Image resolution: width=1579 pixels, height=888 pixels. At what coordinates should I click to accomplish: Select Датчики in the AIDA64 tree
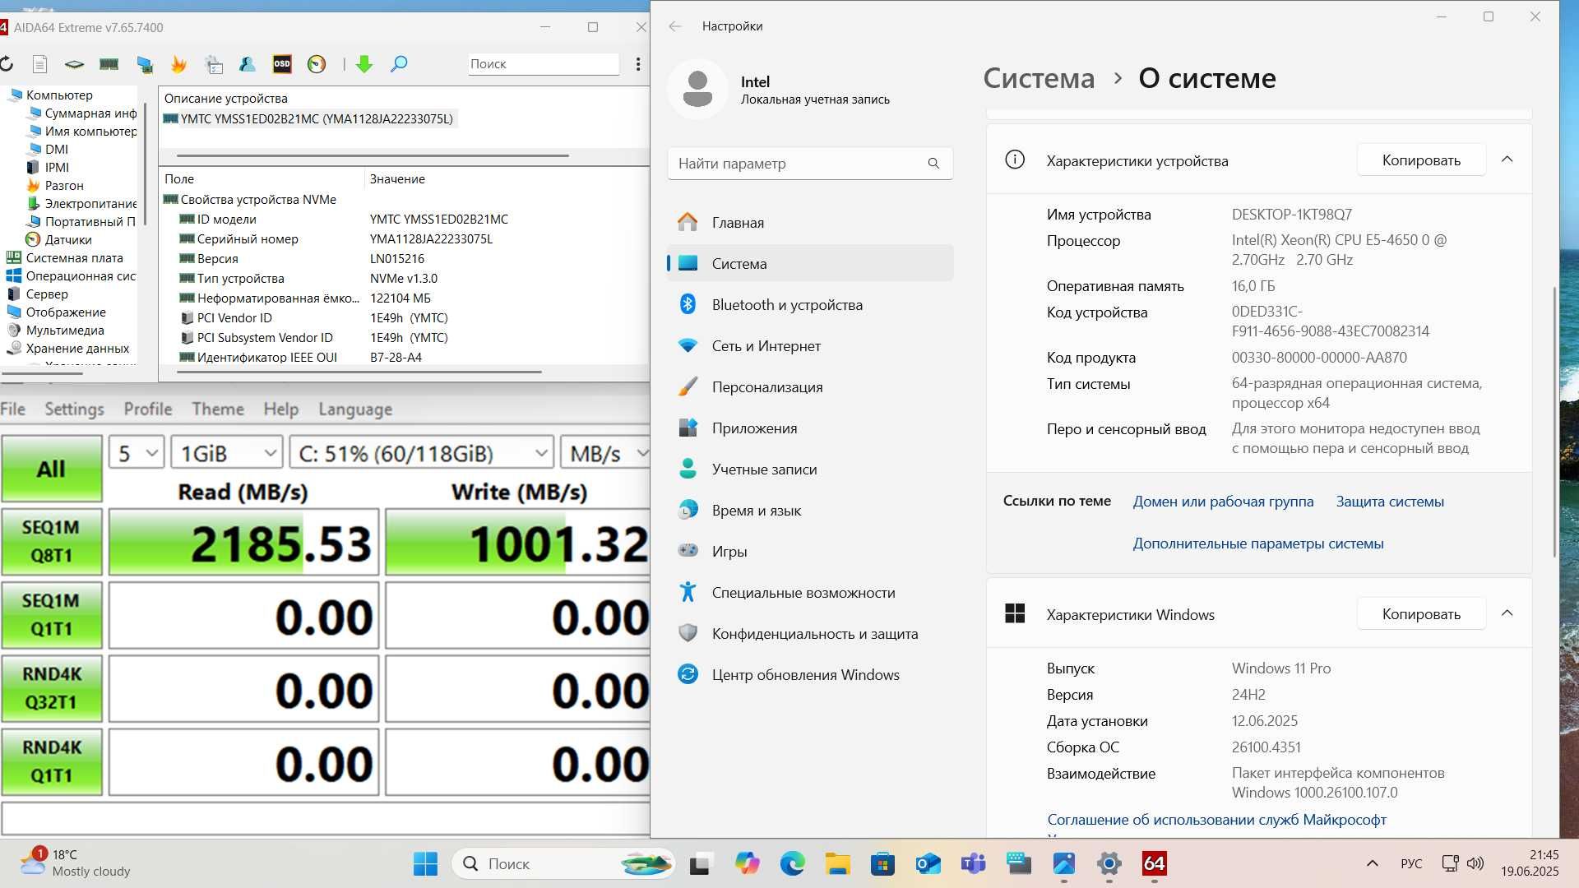[68, 240]
